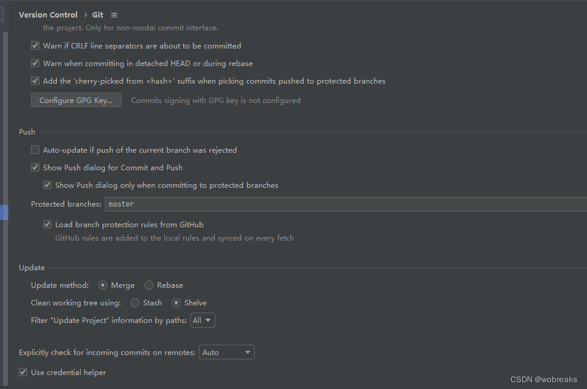This screenshot has height=389, width=587.
Task: Choose Shelve to clean working tree
Action: coord(176,302)
